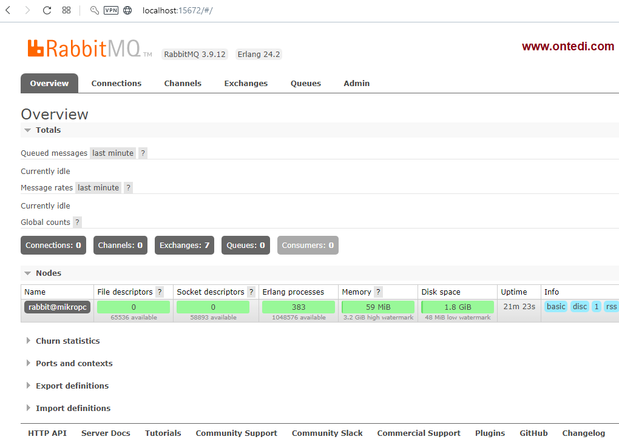Open help for File descriptors column
Image resolution: width=619 pixels, height=448 pixels.
160,292
